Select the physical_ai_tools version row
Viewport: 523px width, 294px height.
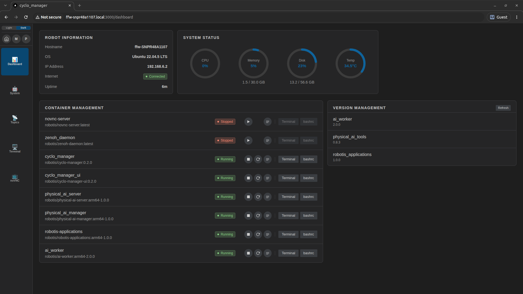422,139
